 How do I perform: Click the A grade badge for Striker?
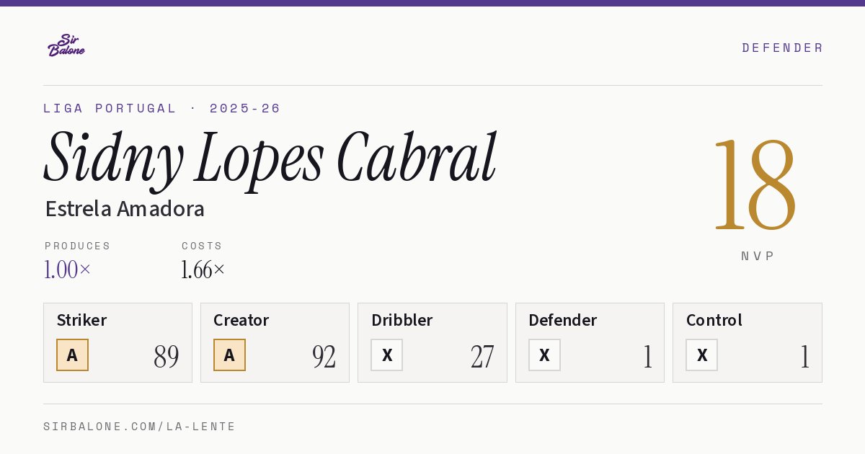(x=72, y=355)
